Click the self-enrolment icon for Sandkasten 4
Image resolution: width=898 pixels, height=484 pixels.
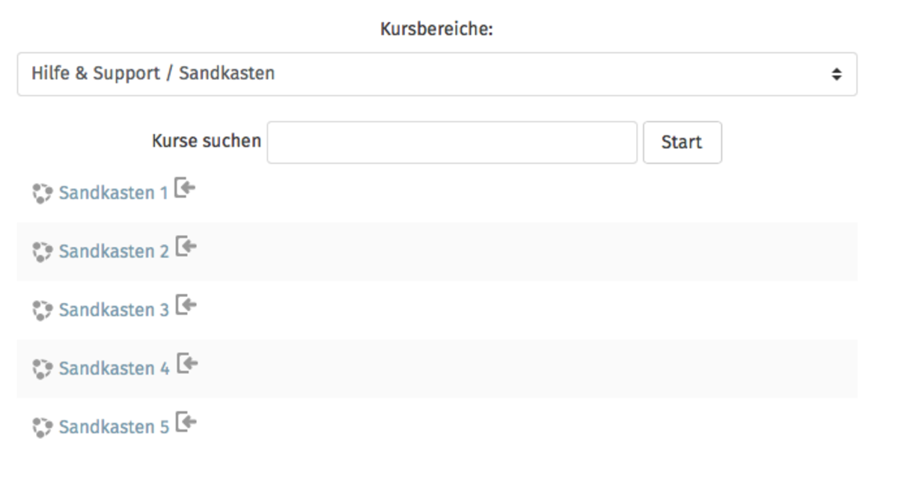pyautogui.click(x=186, y=364)
